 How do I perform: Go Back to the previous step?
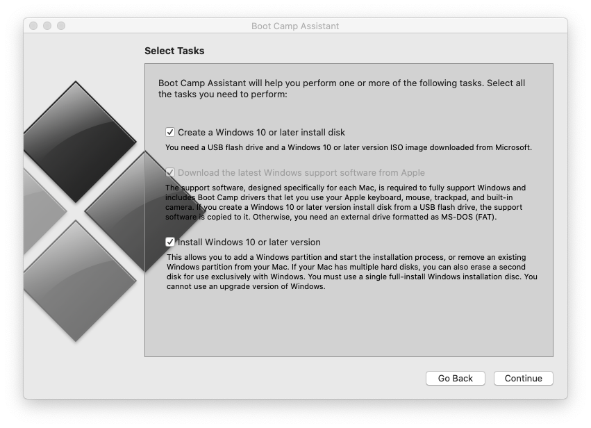[x=456, y=378]
